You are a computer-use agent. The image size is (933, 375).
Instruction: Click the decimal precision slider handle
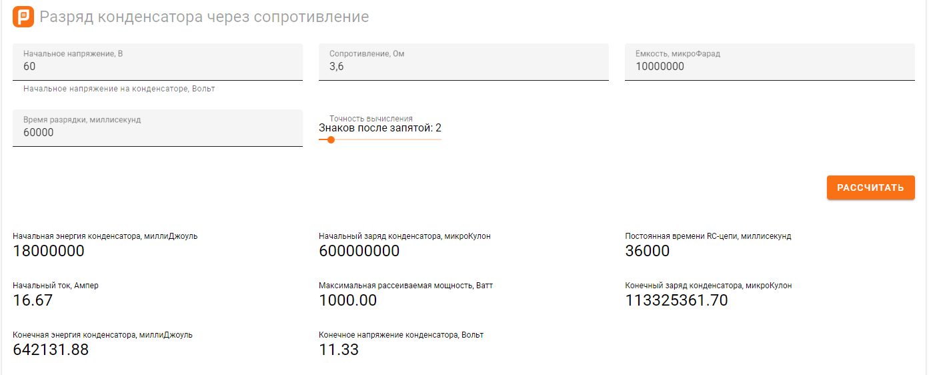(x=331, y=139)
